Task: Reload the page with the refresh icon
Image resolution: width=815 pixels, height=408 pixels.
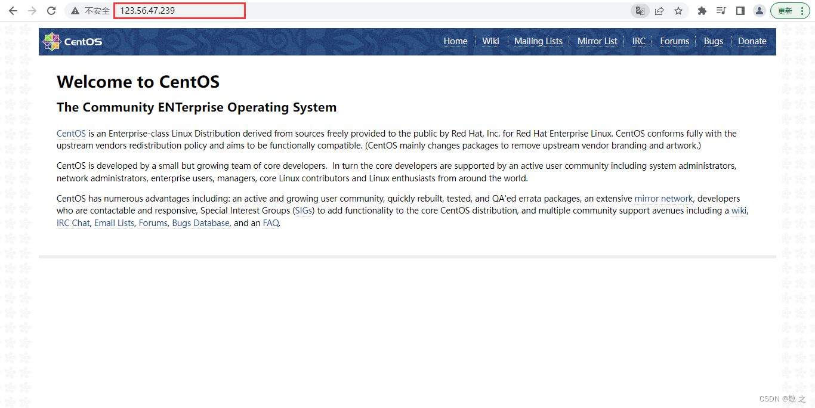Action: coord(51,11)
